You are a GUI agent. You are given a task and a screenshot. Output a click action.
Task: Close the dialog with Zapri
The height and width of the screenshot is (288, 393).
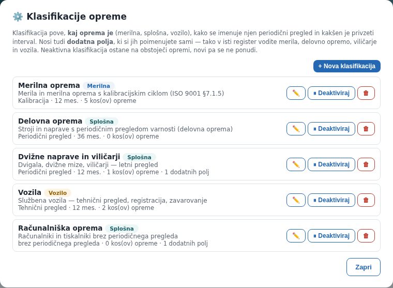pyautogui.click(x=364, y=267)
